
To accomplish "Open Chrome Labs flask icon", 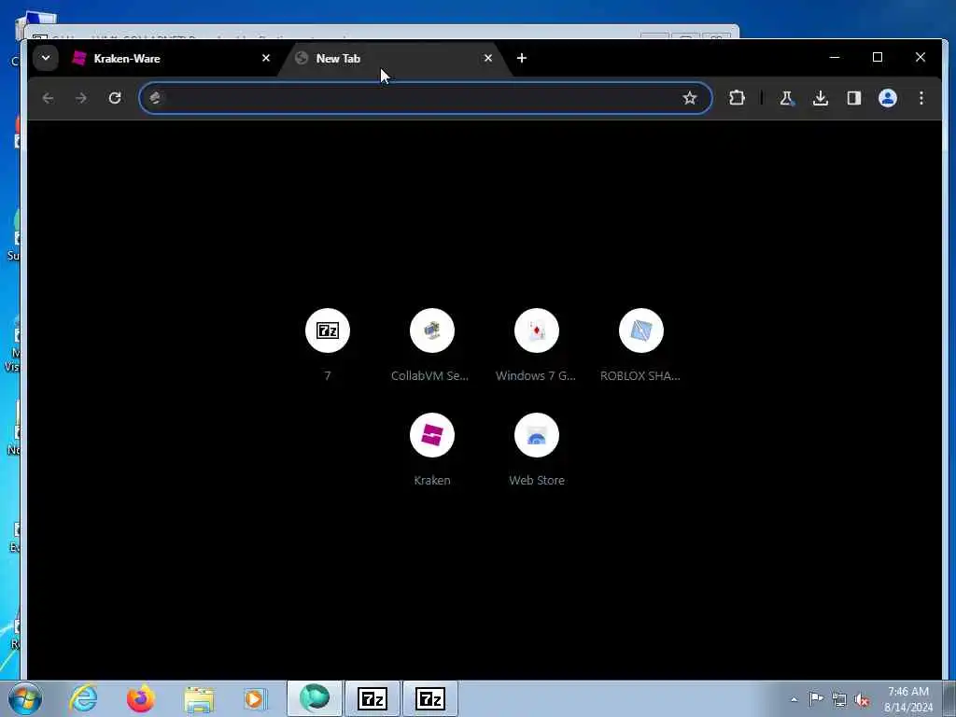I will 786,98.
